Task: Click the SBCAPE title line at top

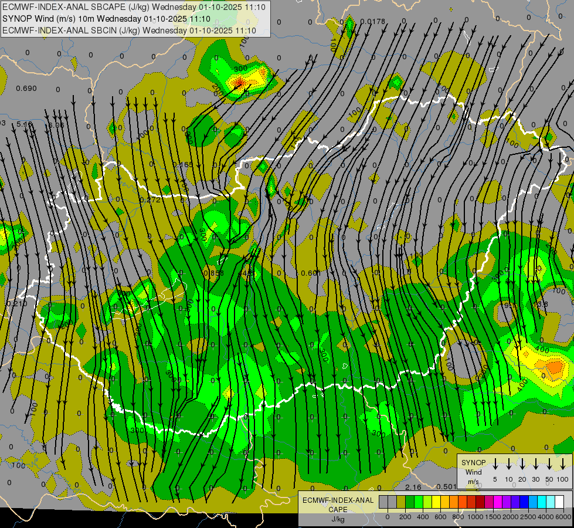Action: click(x=134, y=7)
